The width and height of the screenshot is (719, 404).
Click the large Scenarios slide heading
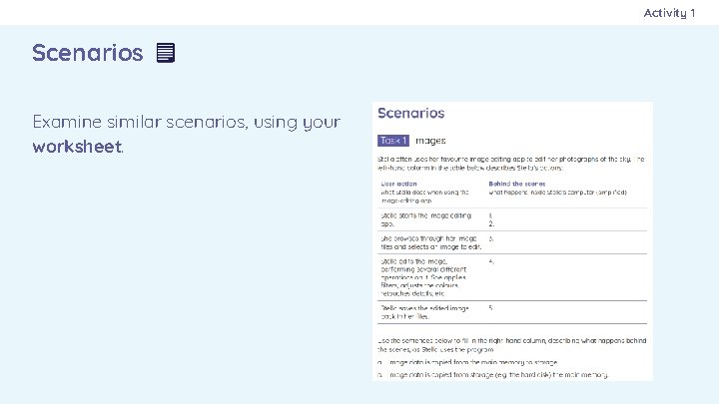click(x=88, y=53)
